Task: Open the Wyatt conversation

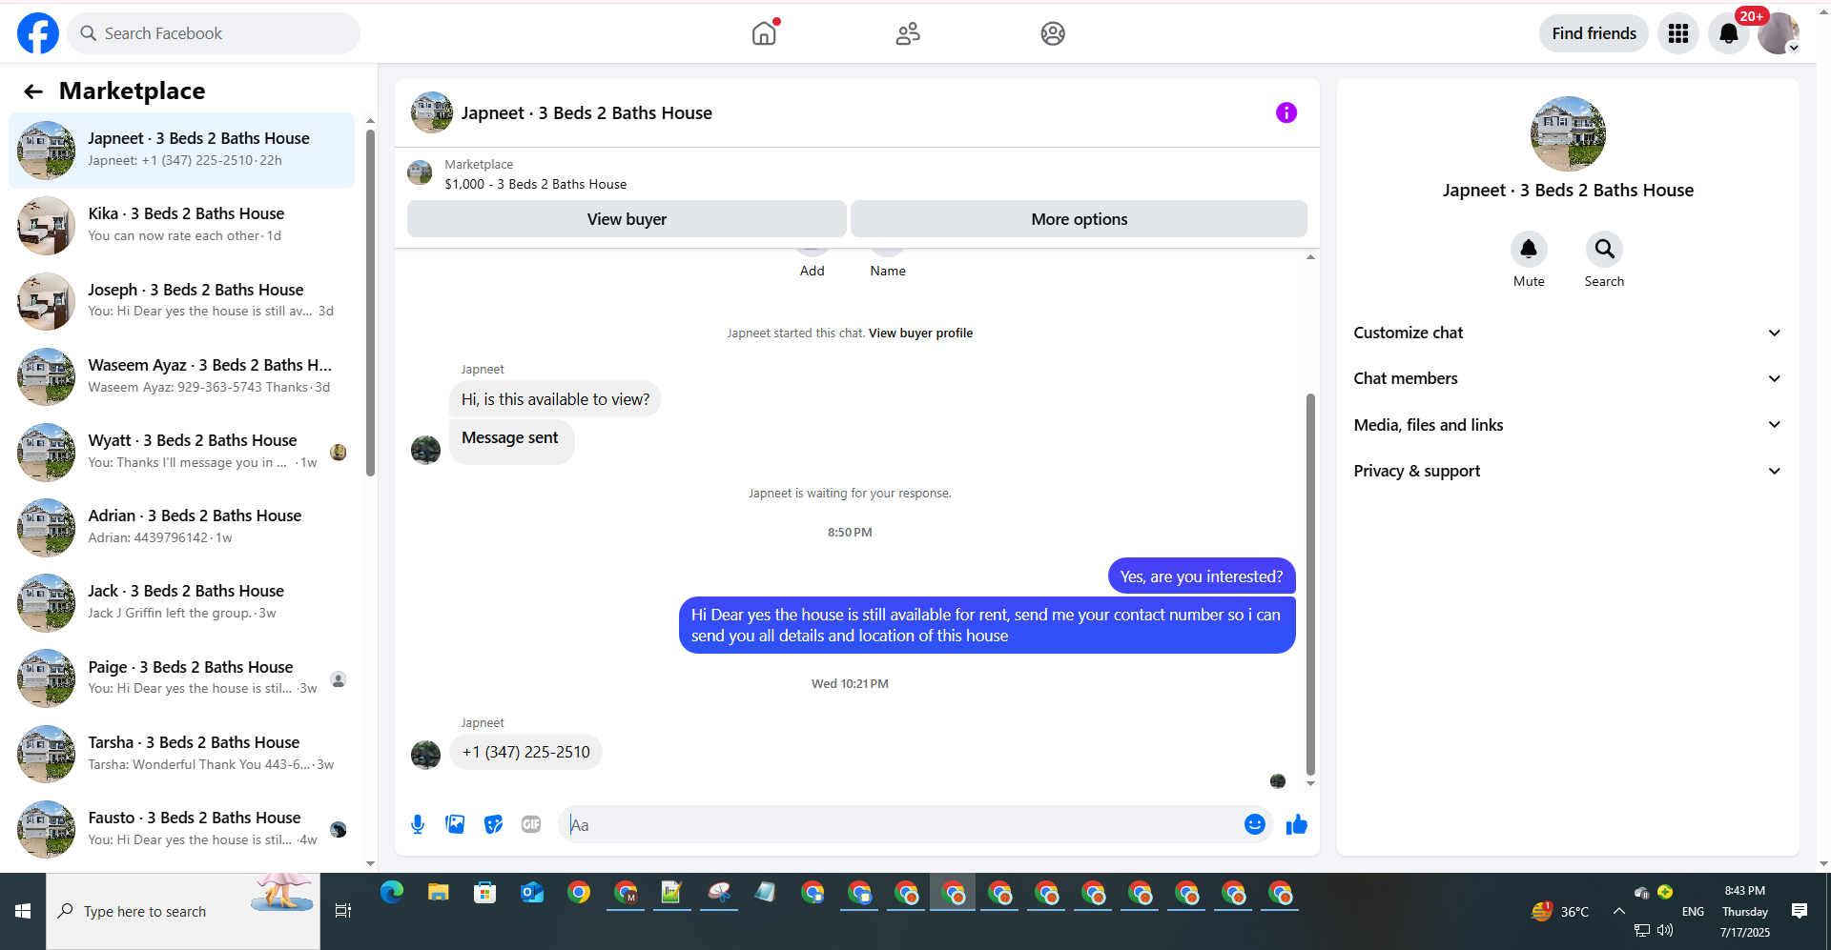Action: click(x=182, y=452)
